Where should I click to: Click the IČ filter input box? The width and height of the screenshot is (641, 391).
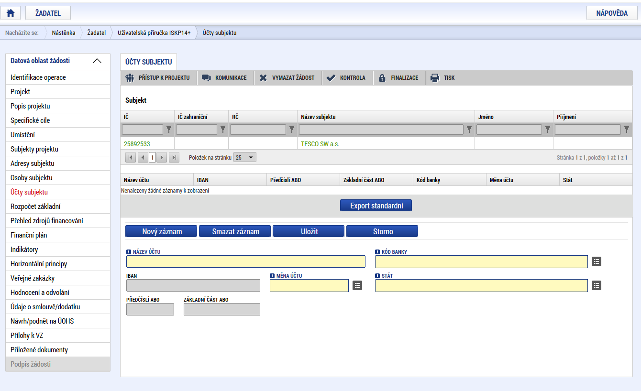(x=143, y=129)
